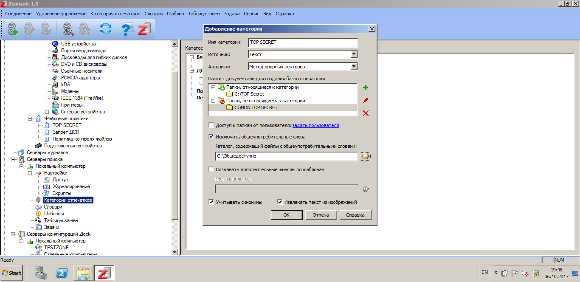The width and height of the screenshot is (580, 282).
Task: Click the green plus add folder icon
Action: 365,87
